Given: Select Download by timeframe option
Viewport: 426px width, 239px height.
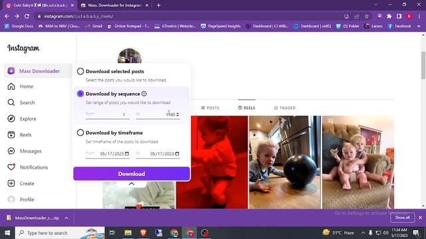Looking at the screenshot, I should click(x=80, y=133).
